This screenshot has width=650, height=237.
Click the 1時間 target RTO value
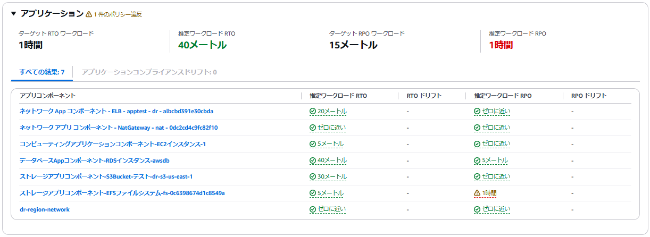30,45
